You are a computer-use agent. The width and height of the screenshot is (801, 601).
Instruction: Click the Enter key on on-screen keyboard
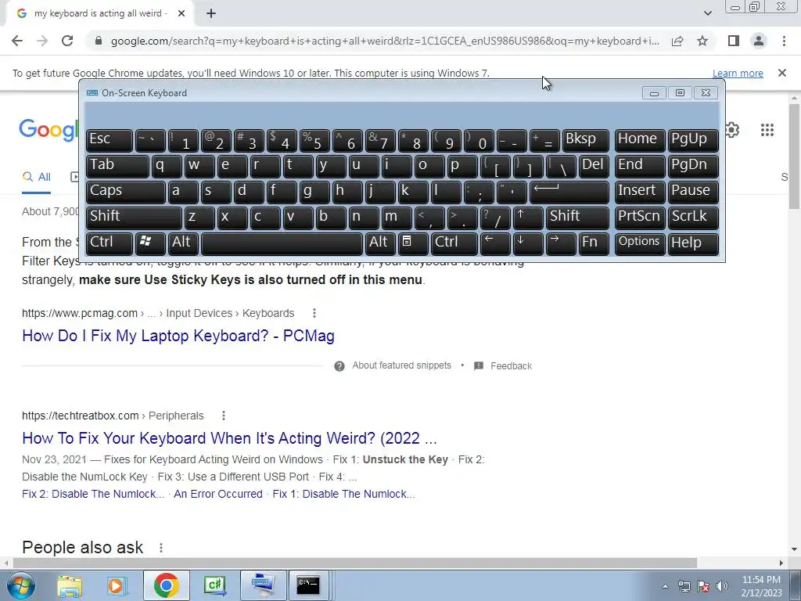(x=569, y=192)
